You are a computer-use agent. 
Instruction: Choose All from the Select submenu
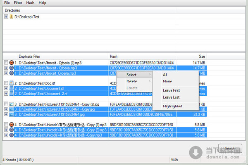coord(165,75)
